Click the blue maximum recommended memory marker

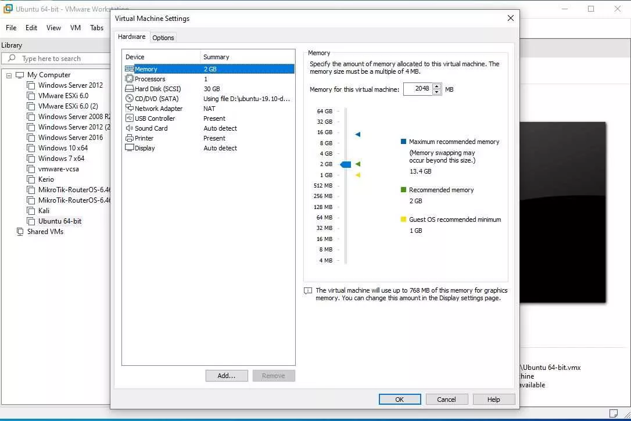coord(358,134)
